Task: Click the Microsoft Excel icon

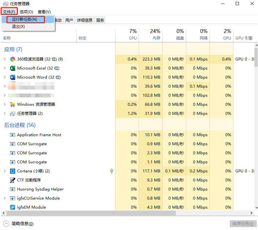Action: [x=13, y=68]
